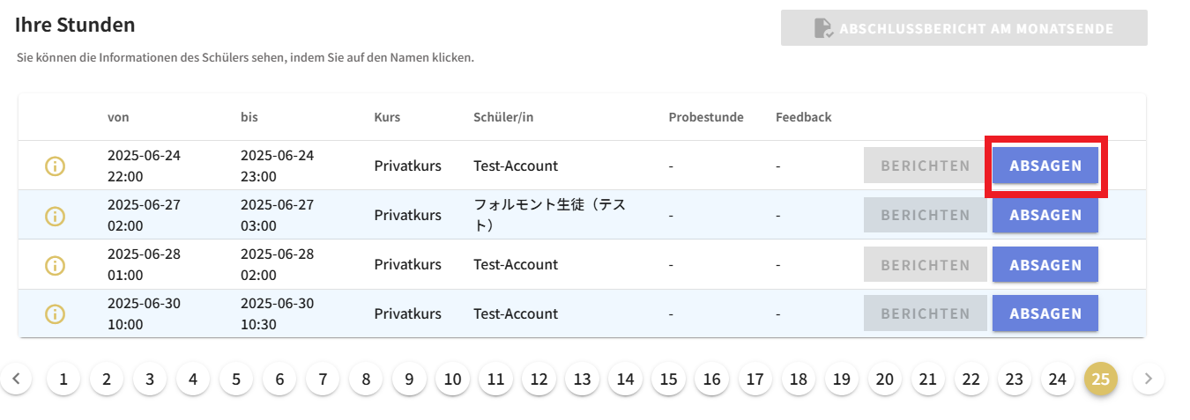
Task: Go to page 15
Action: pos(669,379)
